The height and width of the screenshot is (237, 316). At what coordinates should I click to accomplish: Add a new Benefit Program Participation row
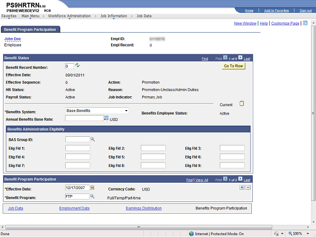coord(242,188)
